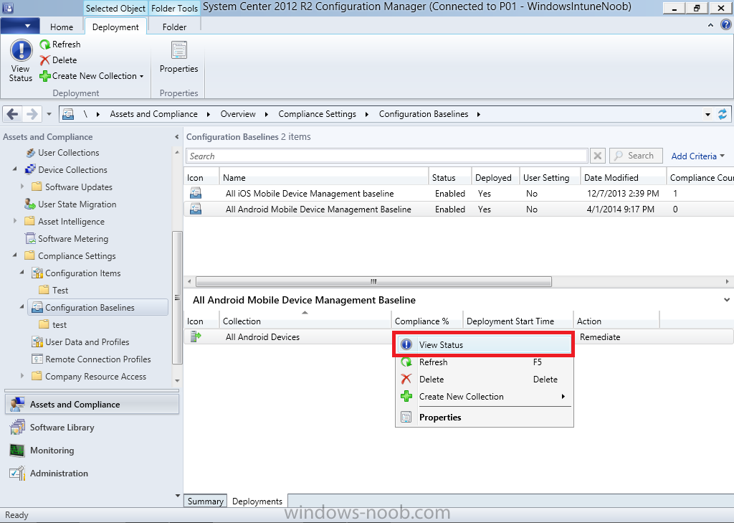Click the iOS baseline row icon

tap(196, 193)
